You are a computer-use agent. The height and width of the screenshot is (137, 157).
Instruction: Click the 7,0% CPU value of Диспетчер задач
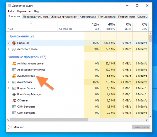pos(96,49)
